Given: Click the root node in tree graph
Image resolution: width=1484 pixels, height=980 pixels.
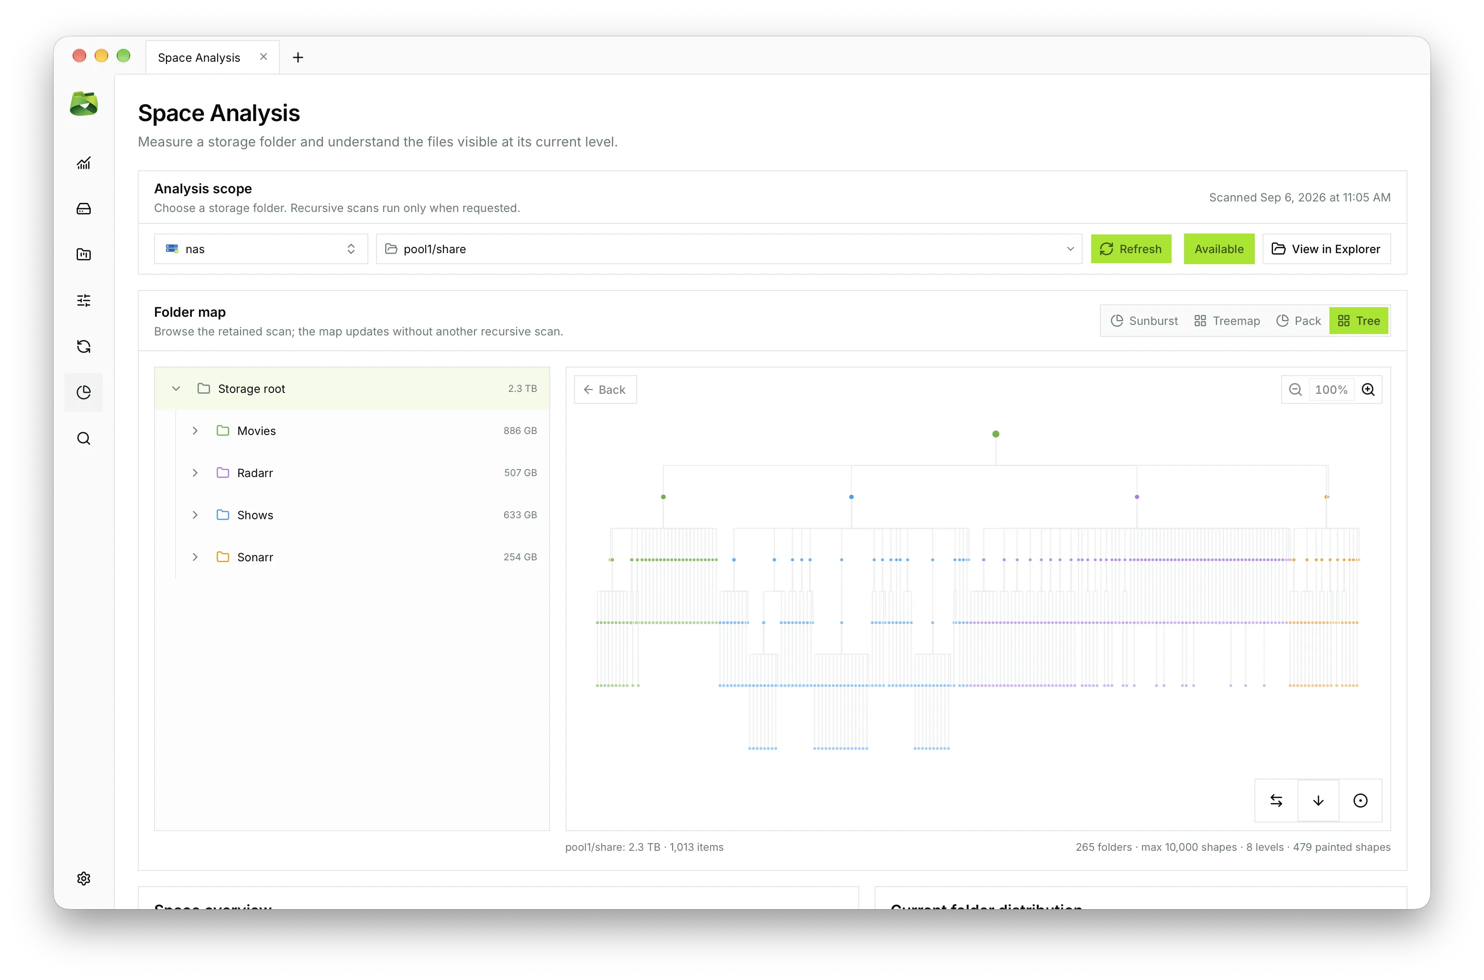Looking at the screenshot, I should pos(996,434).
